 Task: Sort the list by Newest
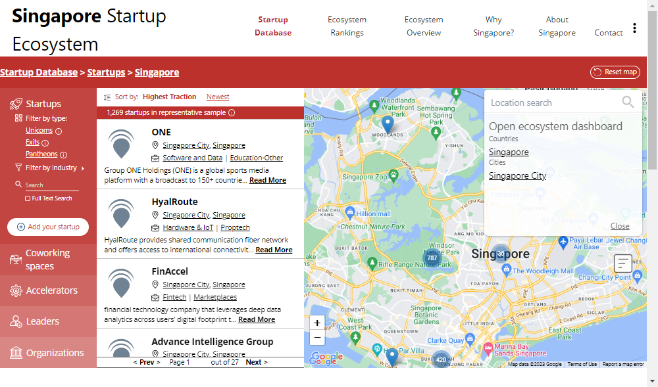point(218,97)
